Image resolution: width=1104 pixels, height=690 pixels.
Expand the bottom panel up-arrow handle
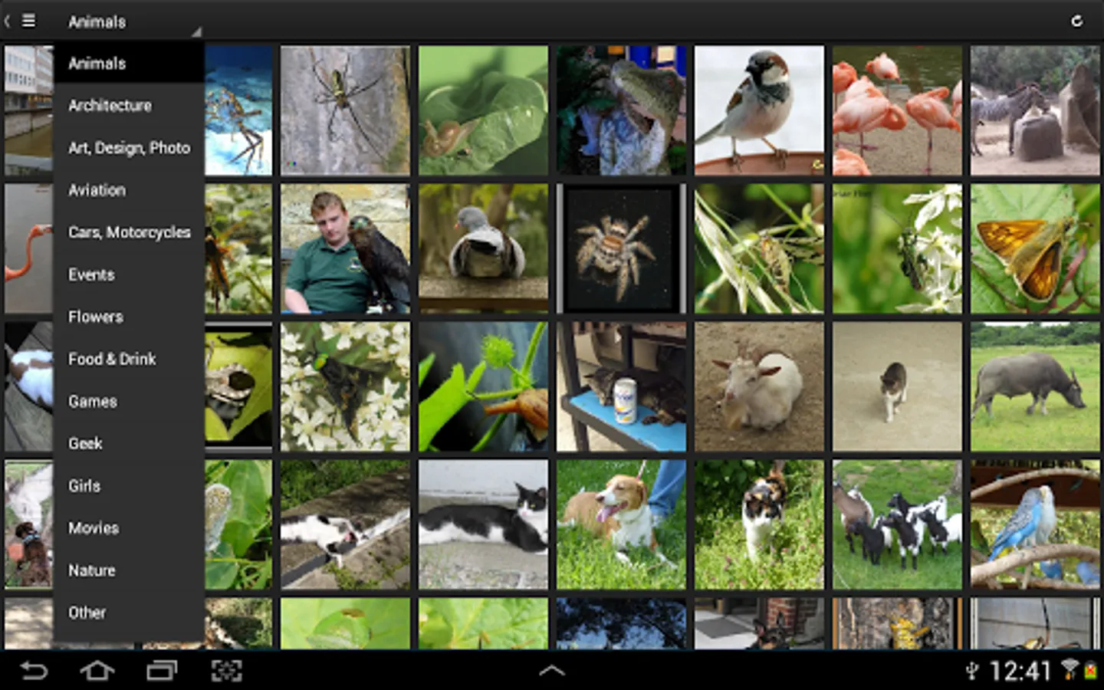pyautogui.click(x=552, y=671)
